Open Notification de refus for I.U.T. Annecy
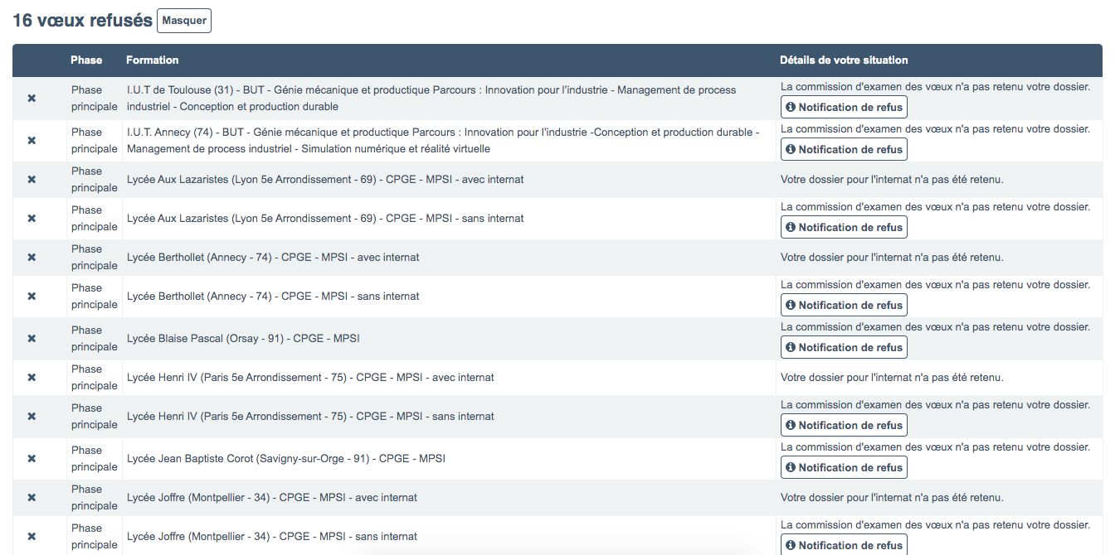1120x555 pixels. coord(844,150)
